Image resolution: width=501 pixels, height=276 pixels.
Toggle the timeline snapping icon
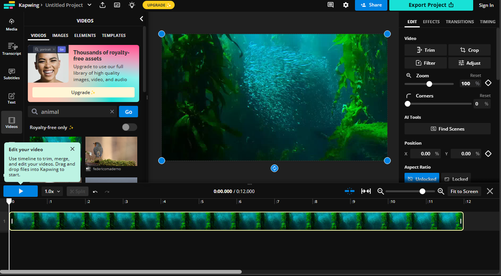pyautogui.click(x=350, y=191)
